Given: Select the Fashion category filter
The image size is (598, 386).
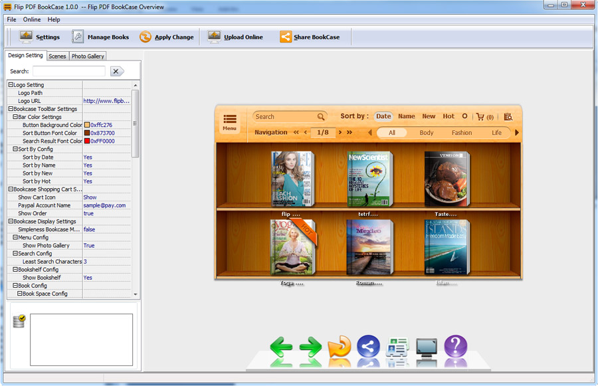Looking at the screenshot, I should coord(462,132).
